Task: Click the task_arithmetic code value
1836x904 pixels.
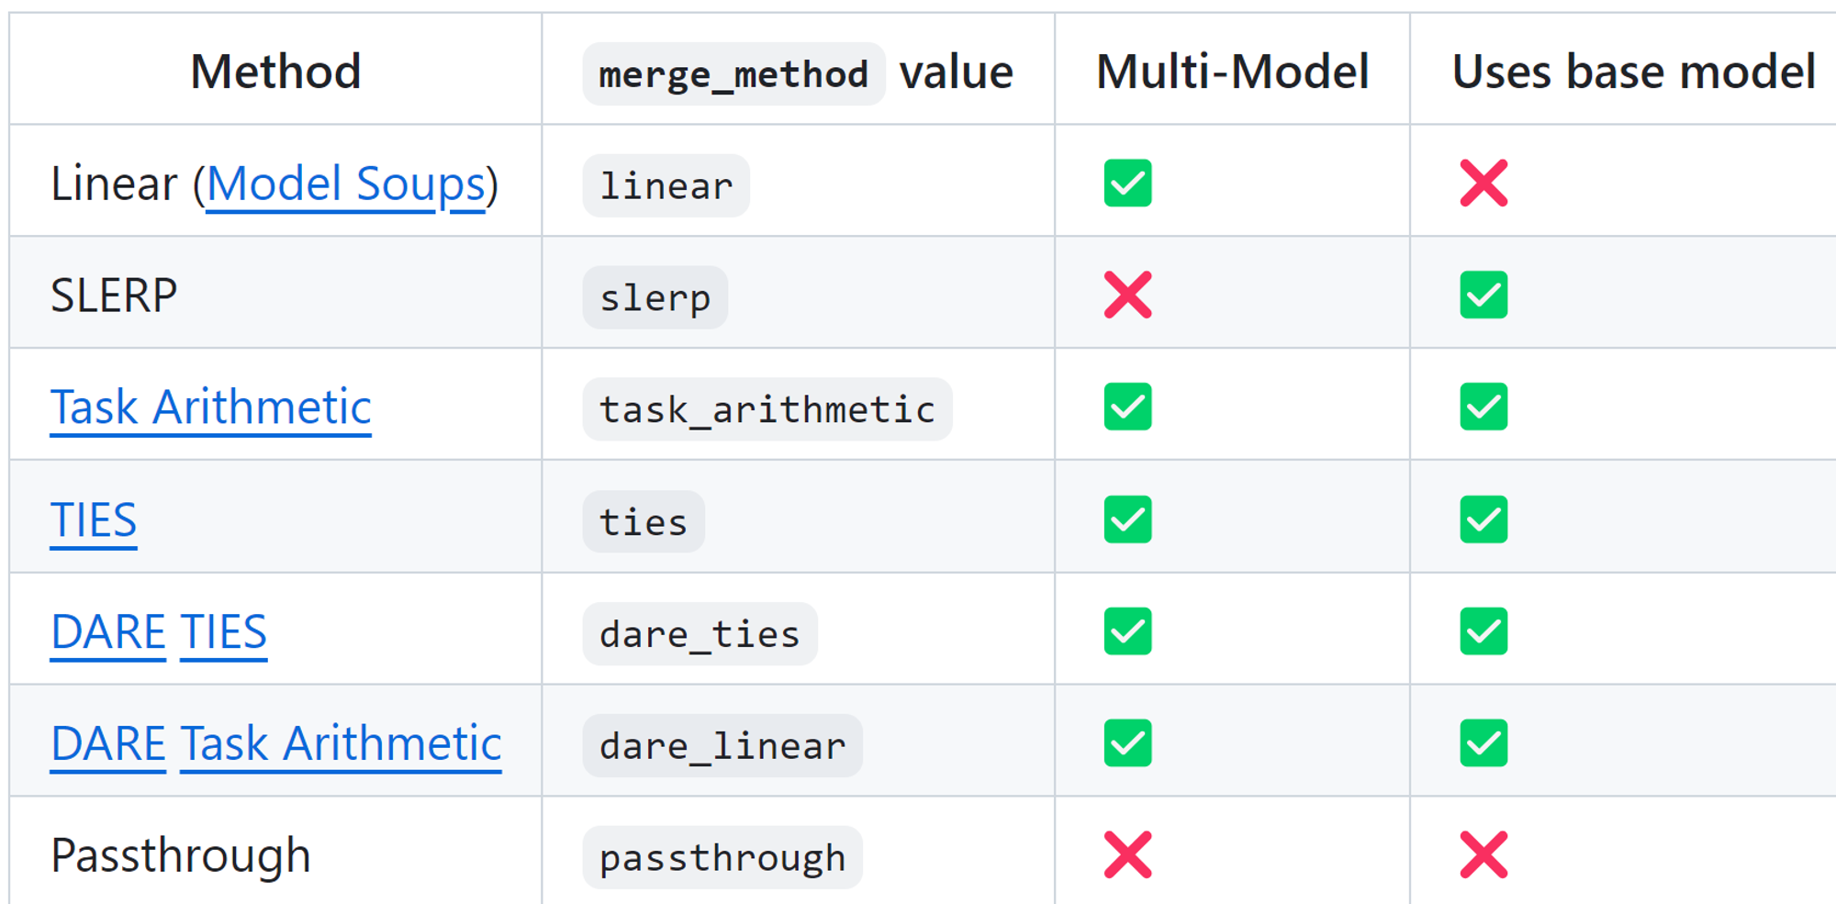Action: [767, 409]
